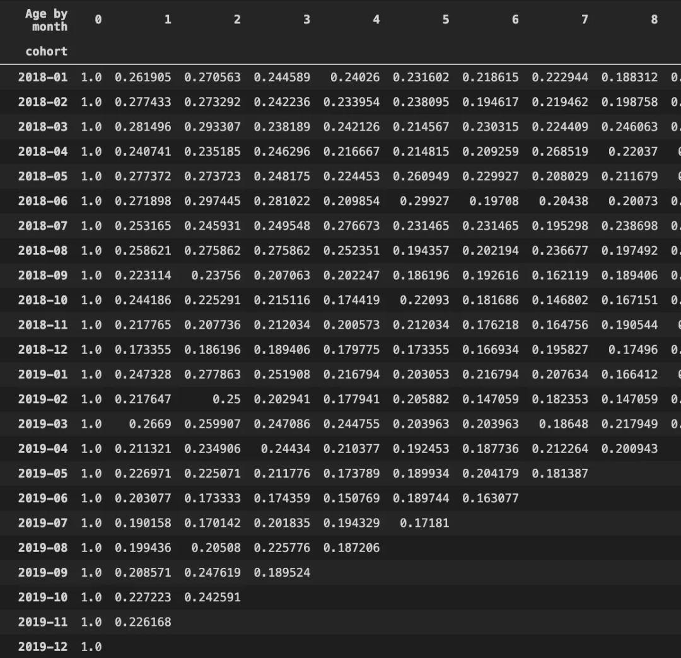Click the 'Age by month' header label
The width and height of the screenshot is (681, 658).
pos(47,20)
